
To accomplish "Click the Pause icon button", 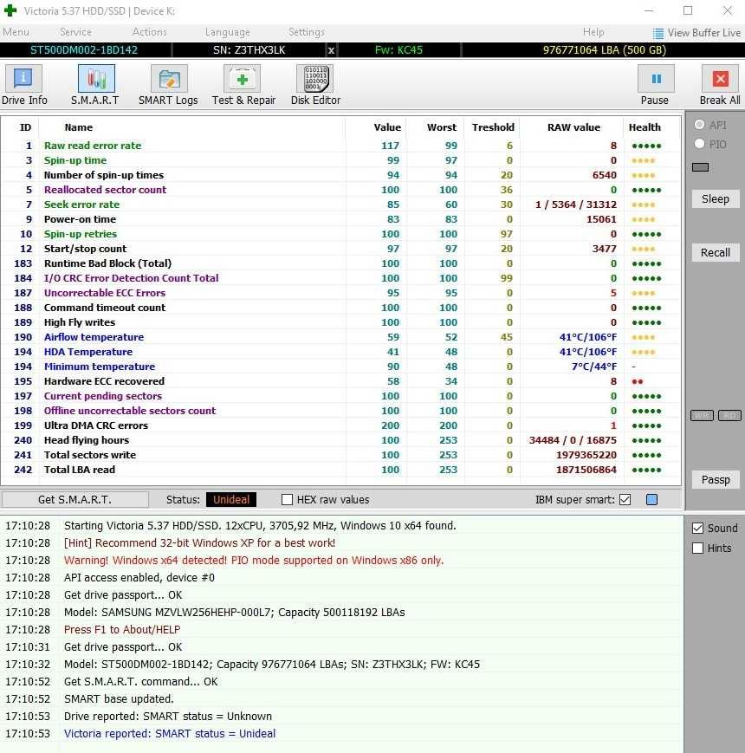I will click(656, 78).
